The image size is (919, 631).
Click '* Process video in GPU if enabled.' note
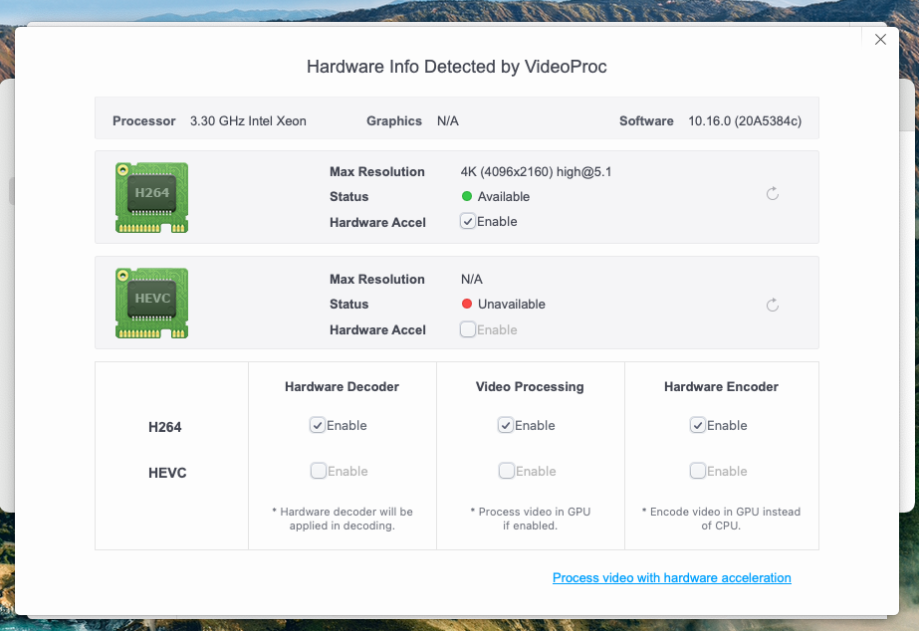[x=530, y=519]
